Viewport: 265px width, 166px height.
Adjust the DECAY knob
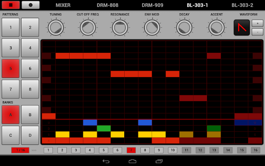click(184, 27)
